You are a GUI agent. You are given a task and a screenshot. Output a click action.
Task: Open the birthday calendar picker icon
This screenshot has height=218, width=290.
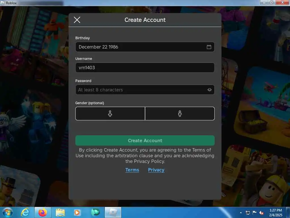coord(209,47)
